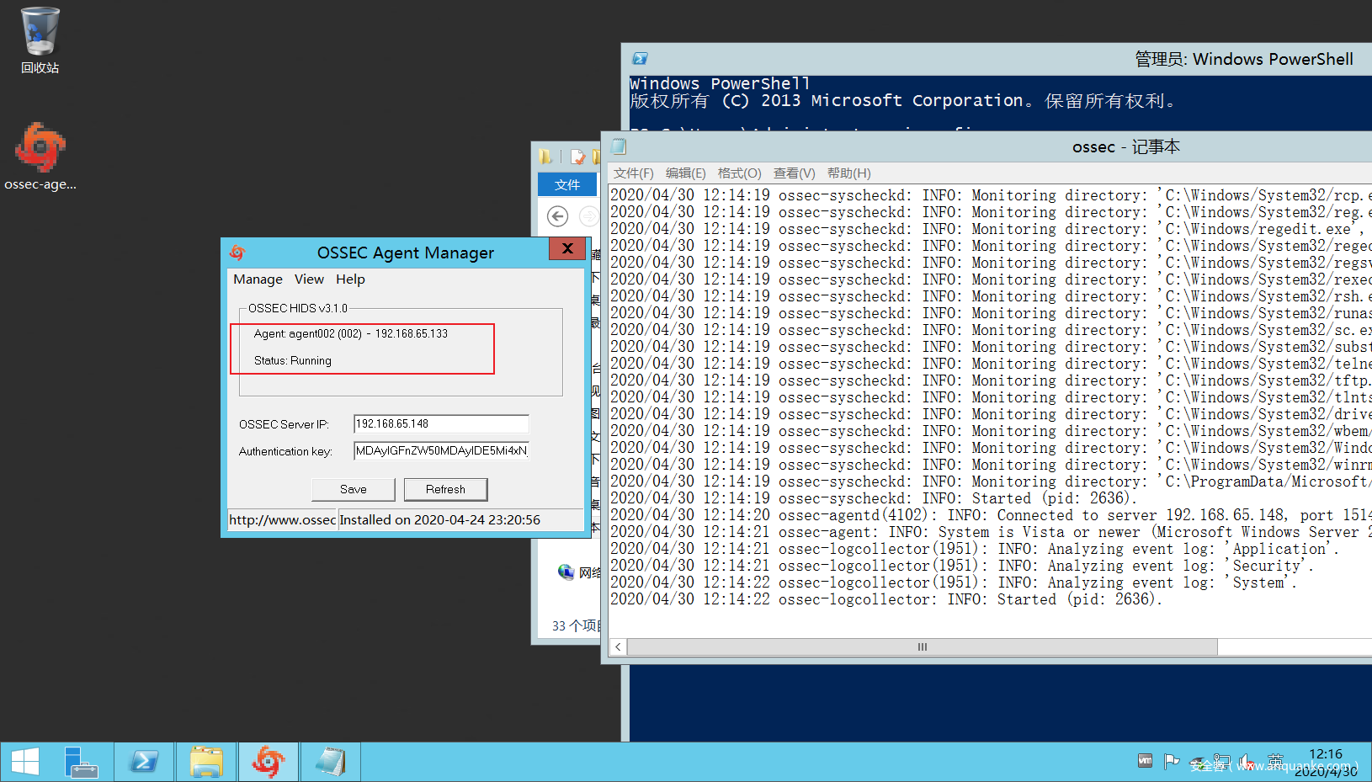Click the OSSEC agent taskbar icon
Viewport: 1372px width, 782px height.
pos(269,762)
